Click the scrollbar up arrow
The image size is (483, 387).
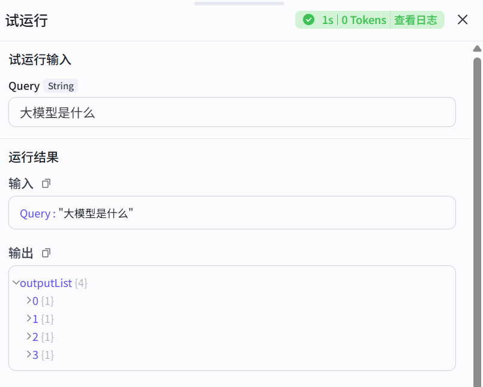[x=477, y=49]
